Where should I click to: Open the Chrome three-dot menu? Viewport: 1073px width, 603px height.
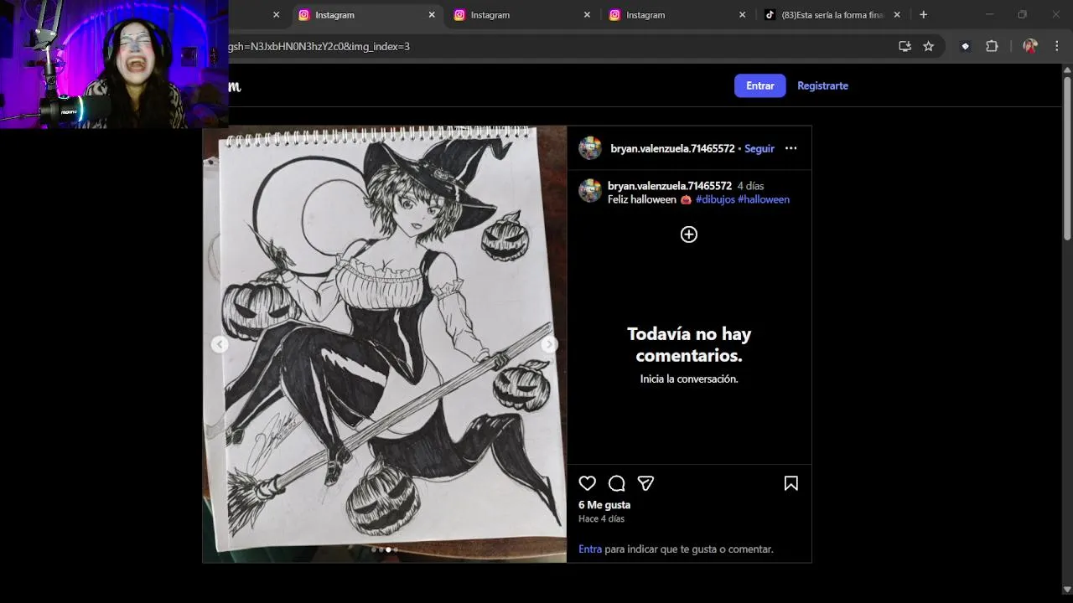pos(1056,47)
